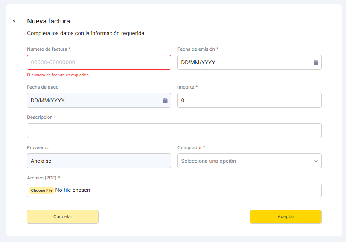Click the Comprador chevron arrow

(x=316, y=161)
